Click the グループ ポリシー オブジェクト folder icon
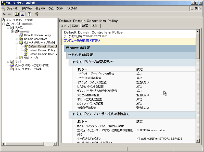 point(21,43)
